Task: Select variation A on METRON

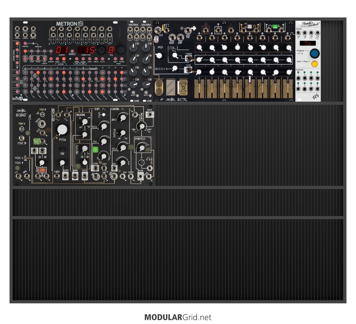Action: tap(25, 51)
